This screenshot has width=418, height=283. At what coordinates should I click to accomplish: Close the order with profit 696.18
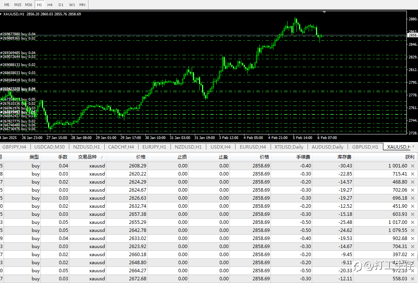(412, 198)
